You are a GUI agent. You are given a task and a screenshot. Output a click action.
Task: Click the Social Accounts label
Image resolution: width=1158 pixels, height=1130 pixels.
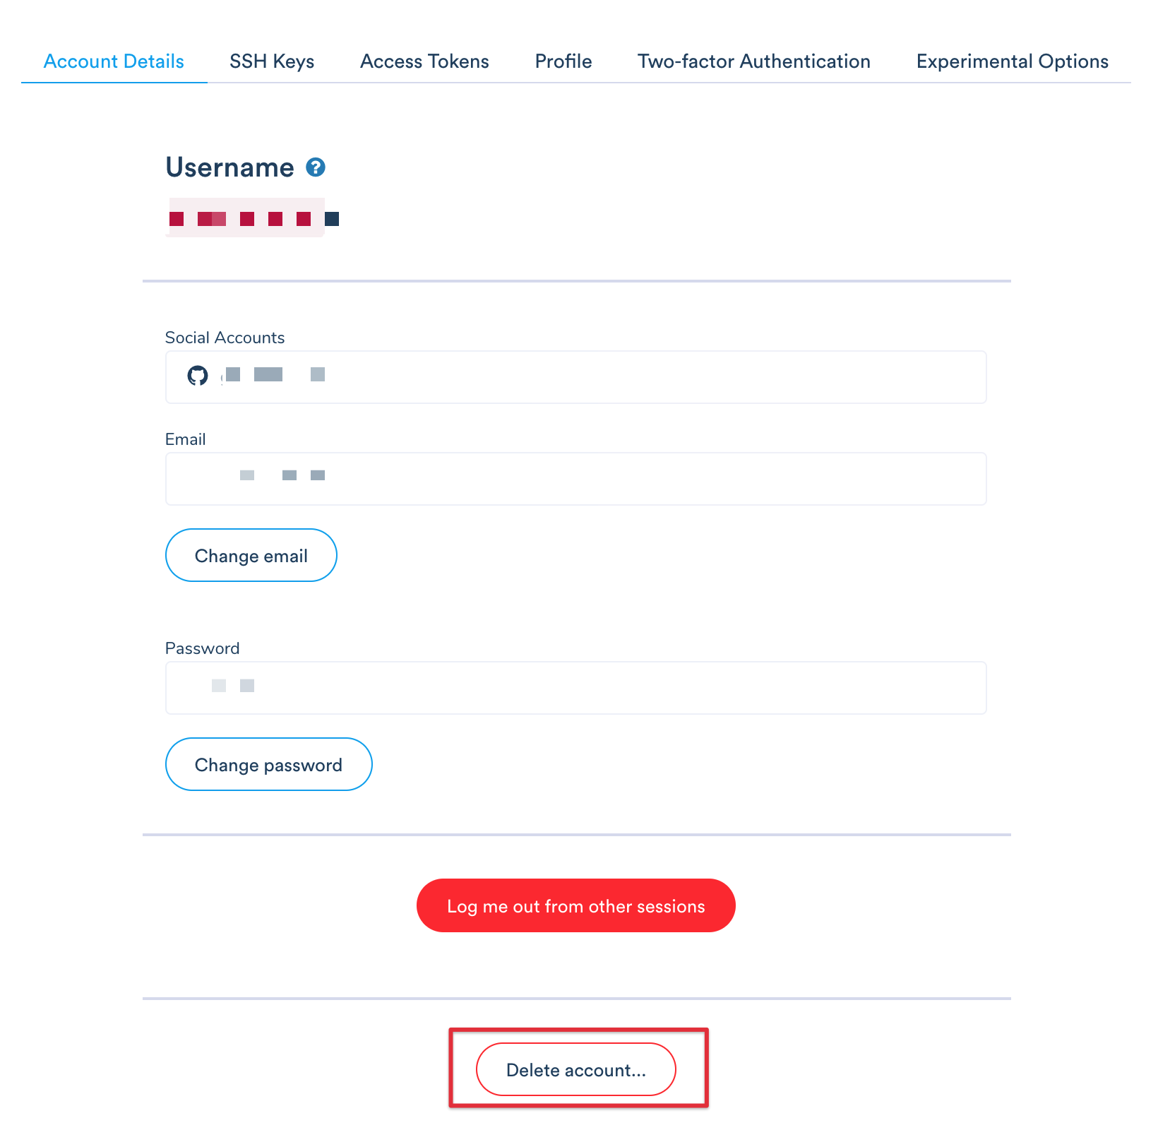(225, 338)
